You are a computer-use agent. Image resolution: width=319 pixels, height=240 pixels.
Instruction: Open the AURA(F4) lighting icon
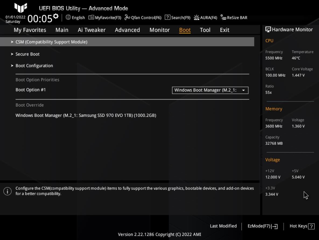click(197, 18)
